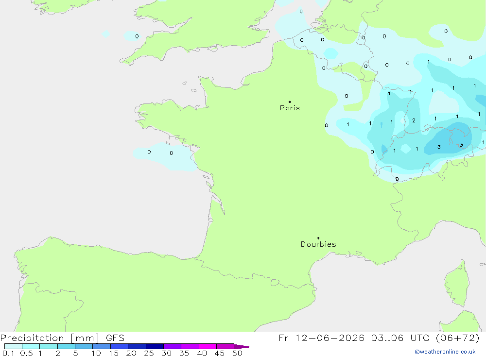The width and height of the screenshot is (486, 356).
Task: Click the legend arrow for values over 50
Action: (243, 347)
